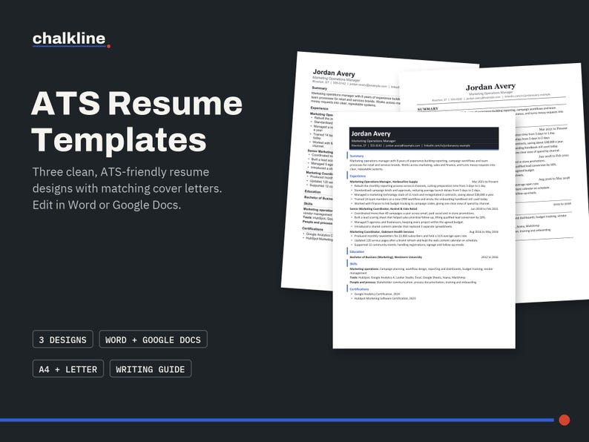Screen dimensions: 589x442
Task: Select the 'WRITING GUIDE' badge
Action: point(151,369)
